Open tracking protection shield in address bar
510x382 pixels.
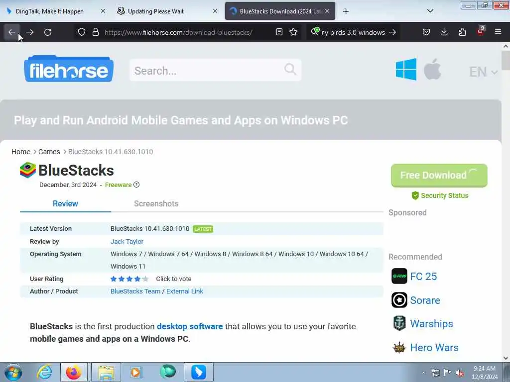(81, 32)
